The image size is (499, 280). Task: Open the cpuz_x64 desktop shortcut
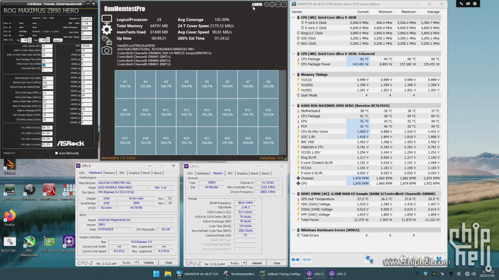coord(69,244)
